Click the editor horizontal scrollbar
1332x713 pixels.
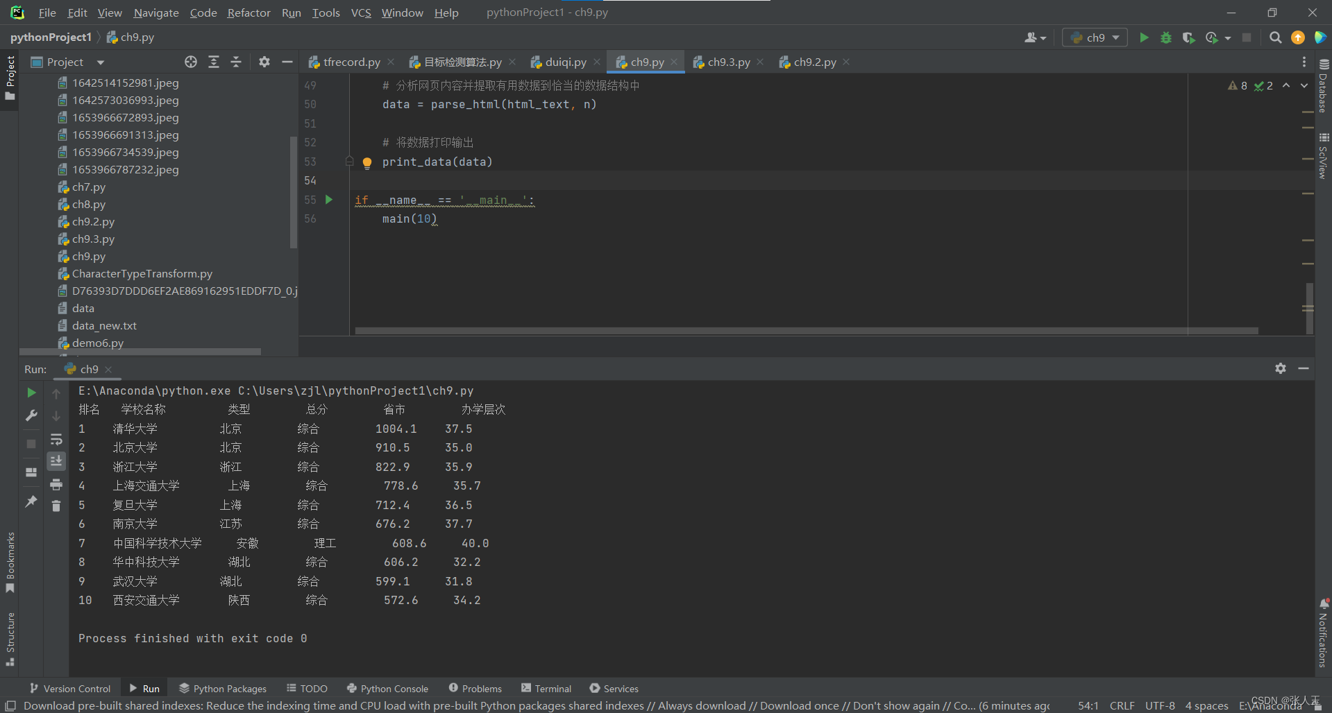[x=807, y=331]
